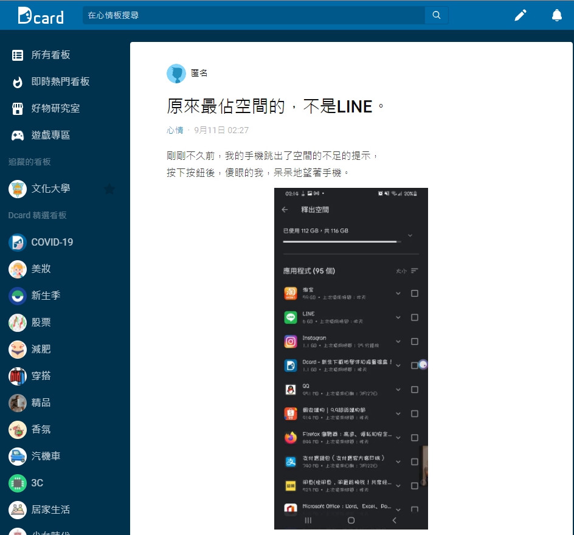Click the 精品 board icon

click(x=18, y=403)
